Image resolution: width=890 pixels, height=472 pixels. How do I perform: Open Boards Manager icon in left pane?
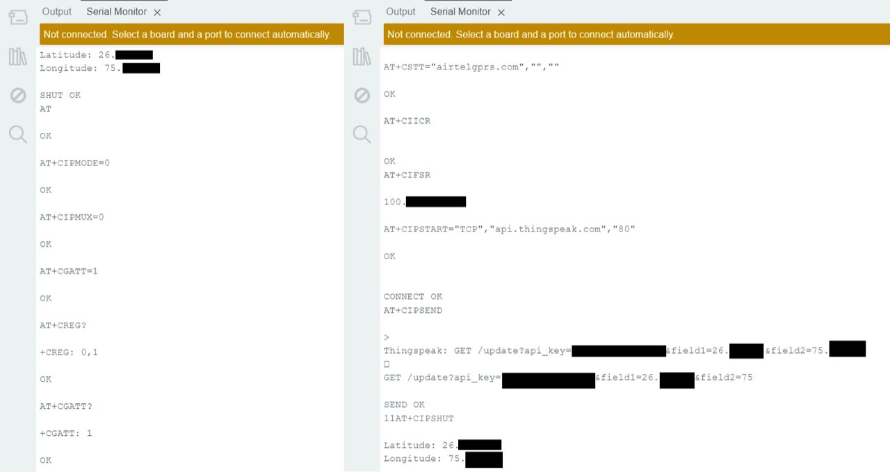[x=18, y=18]
